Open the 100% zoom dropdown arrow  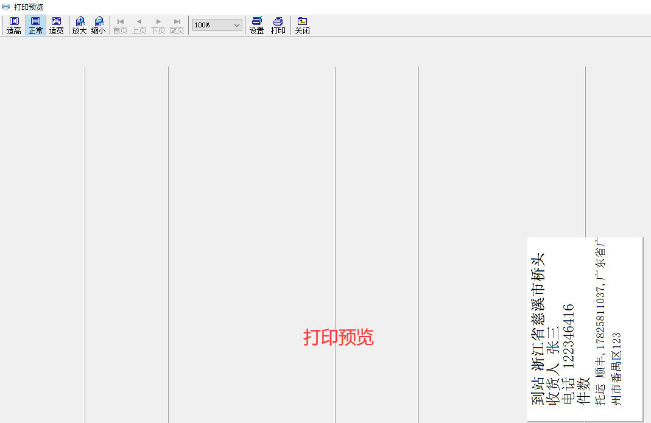coord(237,25)
